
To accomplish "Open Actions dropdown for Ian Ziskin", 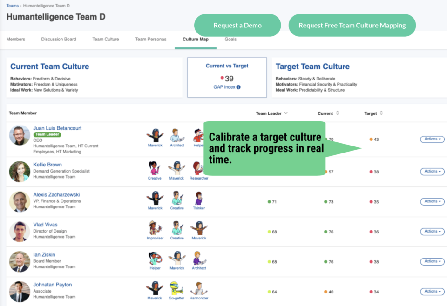I will click(432, 261).
